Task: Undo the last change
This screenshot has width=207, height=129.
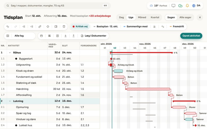Action: tap(8, 27)
